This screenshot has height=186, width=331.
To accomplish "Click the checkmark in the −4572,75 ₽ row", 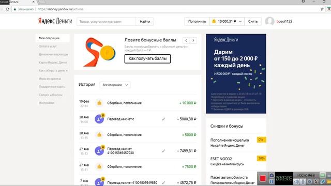I will [x=163, y=182].
